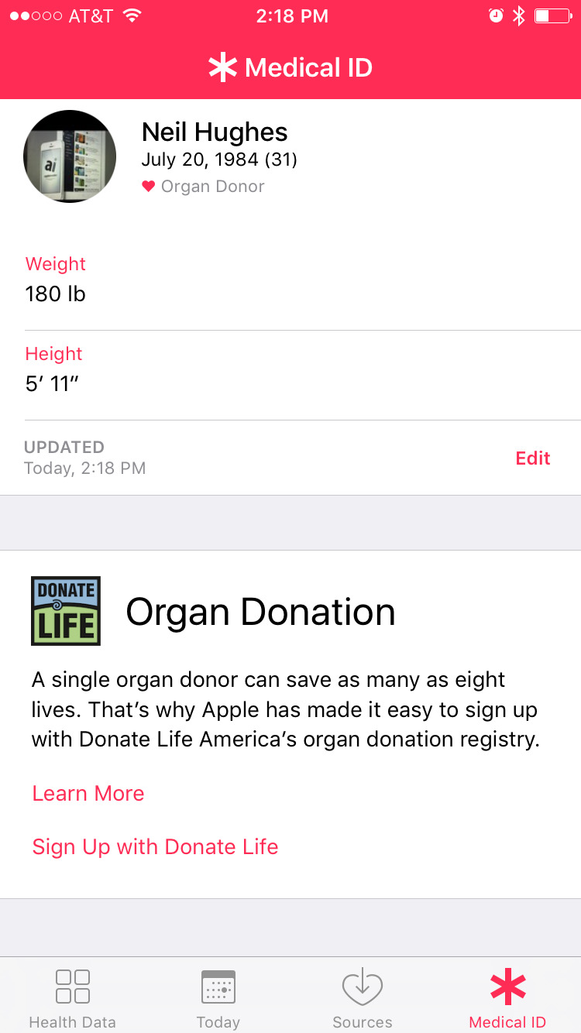Open the Sources tab
Image resolution: width=581 pixels, height=1033 pixels.
pyautogui.click(x=363, y=997)
